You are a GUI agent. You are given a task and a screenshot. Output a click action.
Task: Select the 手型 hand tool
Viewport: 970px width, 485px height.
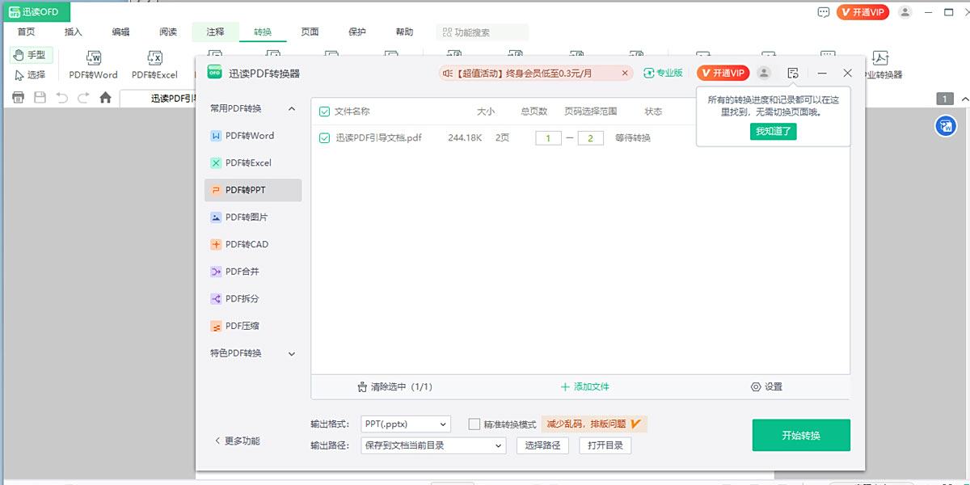(x=32, y=55)
